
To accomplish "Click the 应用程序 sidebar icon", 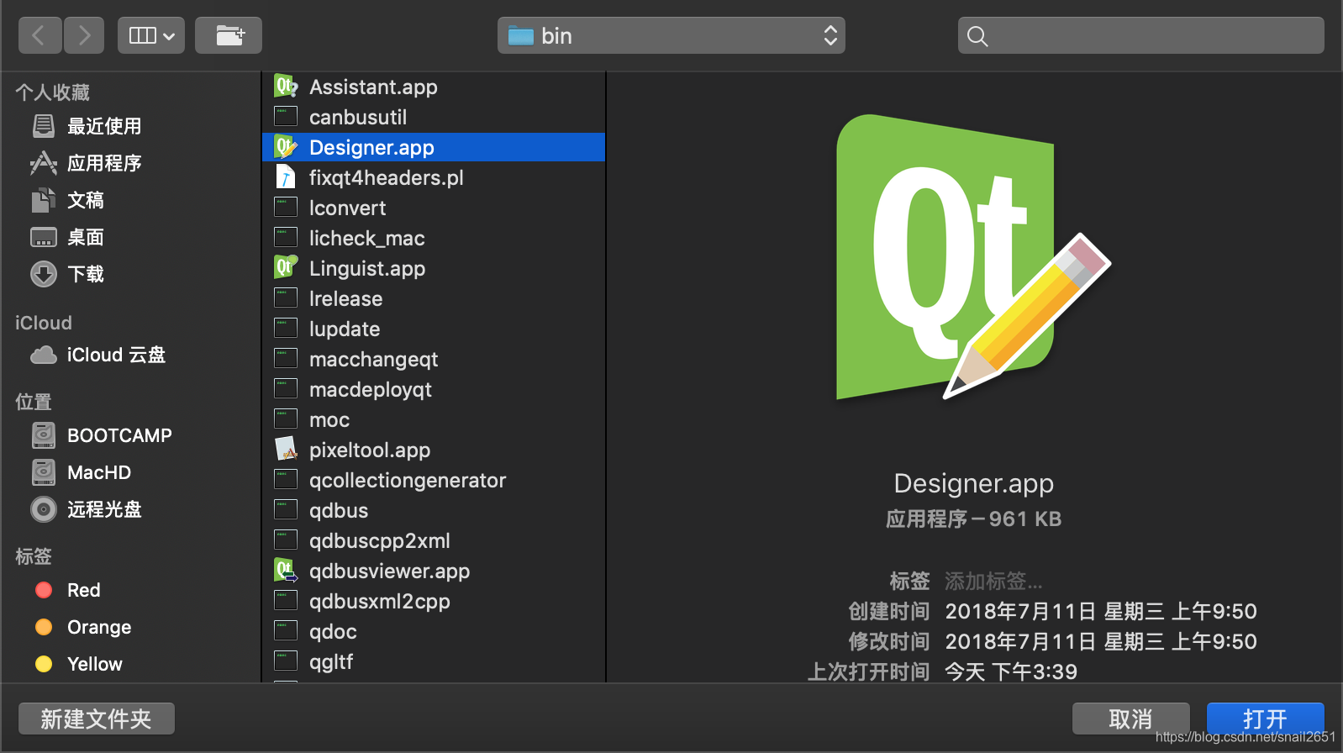I will pos(44,163).
